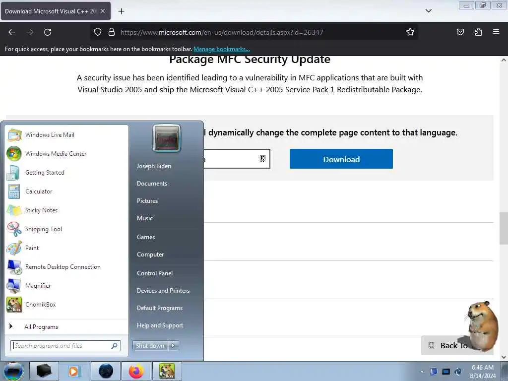Open Documents from Start menu
Image resolution: width=508 pixels, height=381 pixels.
(x=152, y=184)
